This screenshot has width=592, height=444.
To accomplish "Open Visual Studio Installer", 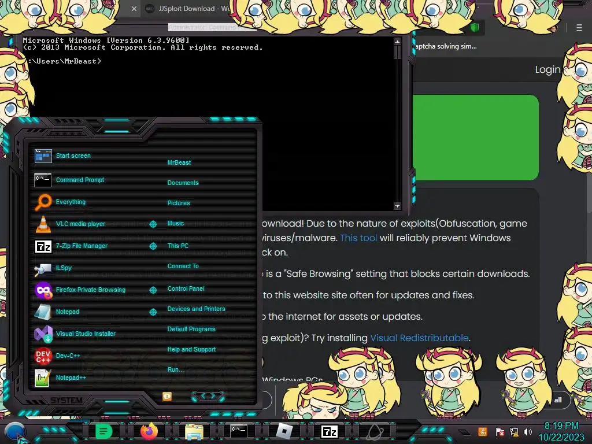I will 75,334.
